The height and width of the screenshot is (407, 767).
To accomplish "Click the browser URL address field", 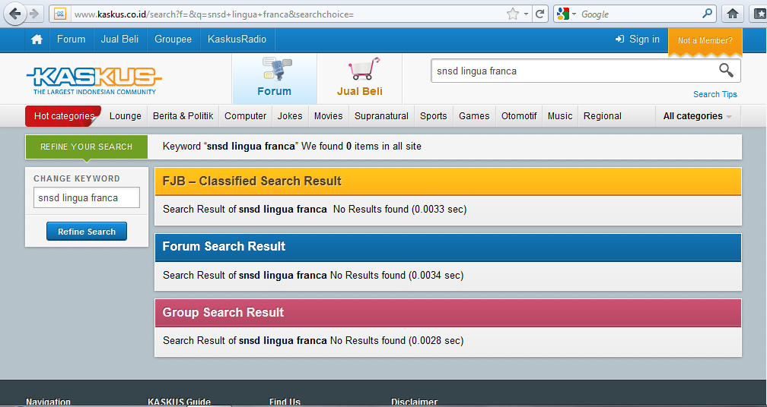I will pos(288,14).
